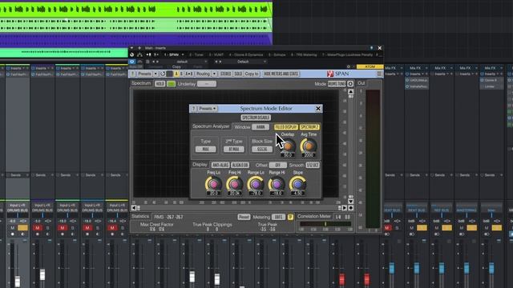Image resolution: width=513 pixels, height=288 pixels.
Task: Click the yellow ATOM controller button
Action: [370, 66]
